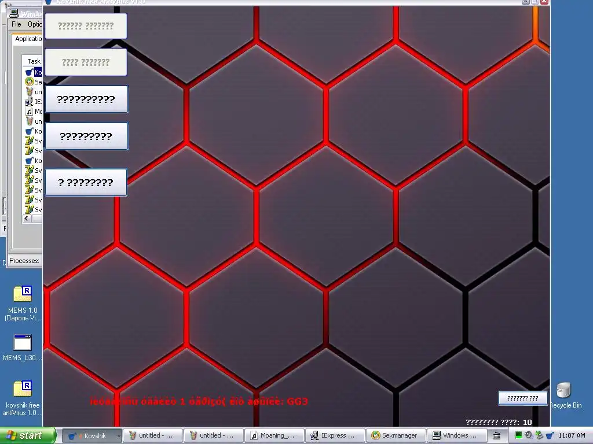
Task: Close the Kovshik free antivirus window
Action: 544,2
